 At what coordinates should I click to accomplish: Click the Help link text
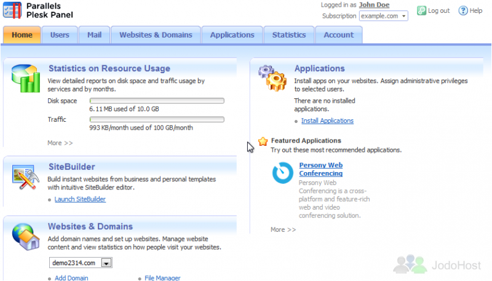[x=476, y=10]
